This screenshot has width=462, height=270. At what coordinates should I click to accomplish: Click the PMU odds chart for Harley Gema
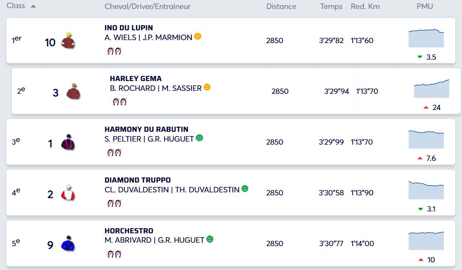tap(431, 88)
